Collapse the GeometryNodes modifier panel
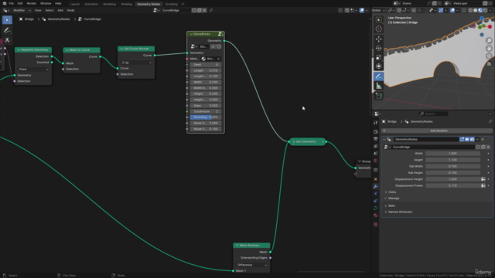This screenshot has width=495, height=278. [x=384, y=139]
